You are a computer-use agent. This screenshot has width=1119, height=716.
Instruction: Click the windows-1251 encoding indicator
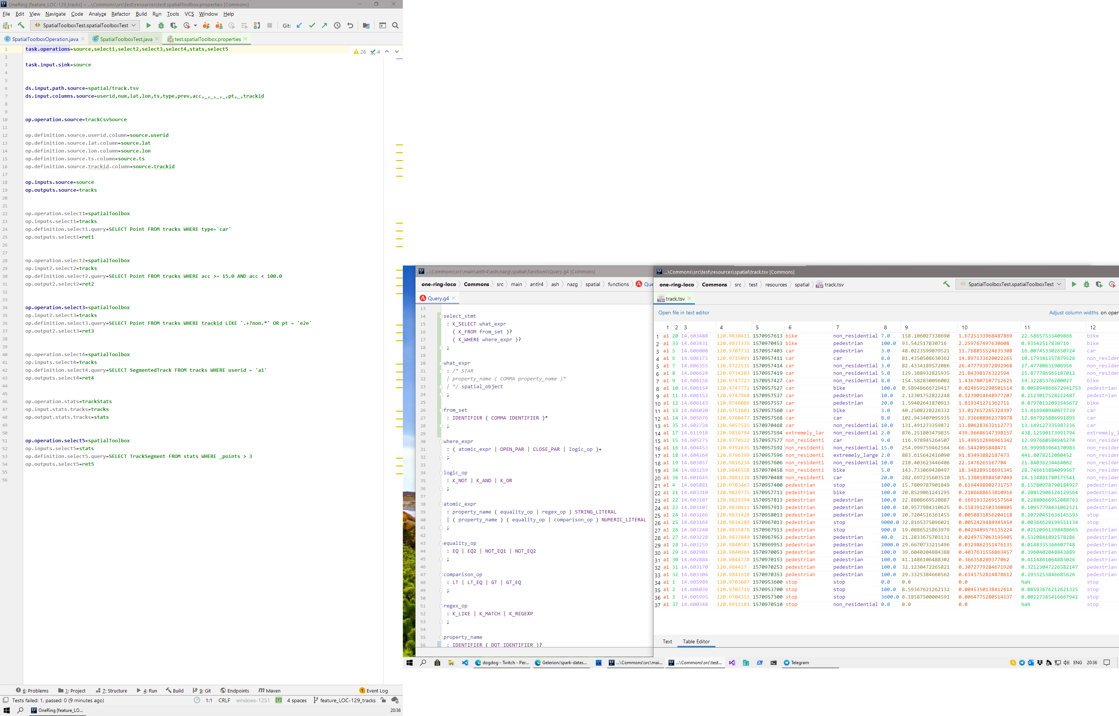click(x=253, y=700)
